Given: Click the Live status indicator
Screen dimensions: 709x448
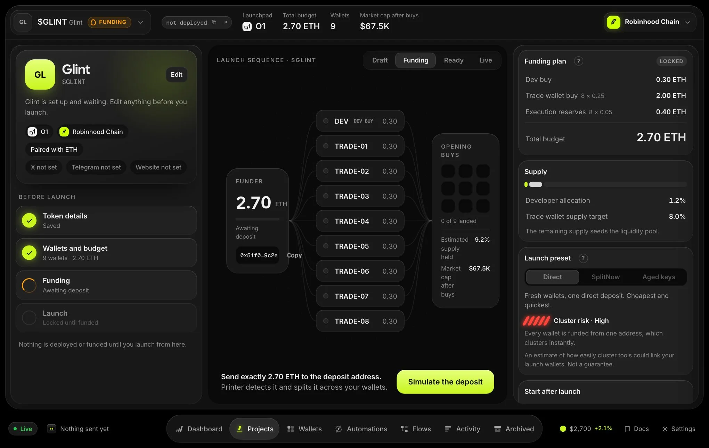Looking at the screenshot, I should pos(23,429).
